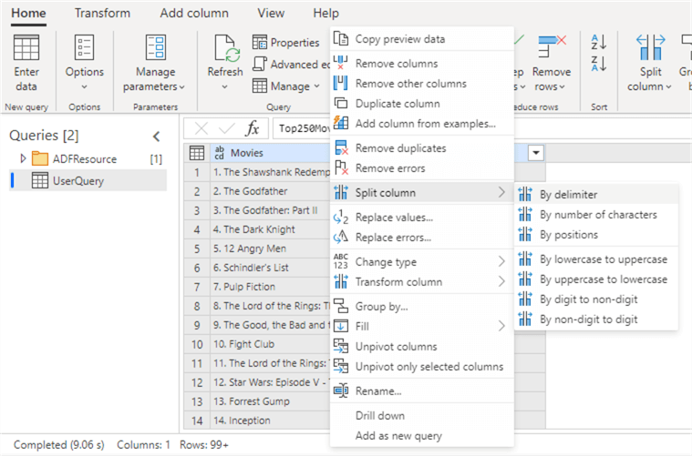Image resolution: width=692 pixels, height=456 pixels.
Task: Collapse the Queries pane
Action: tap(156, 137)
